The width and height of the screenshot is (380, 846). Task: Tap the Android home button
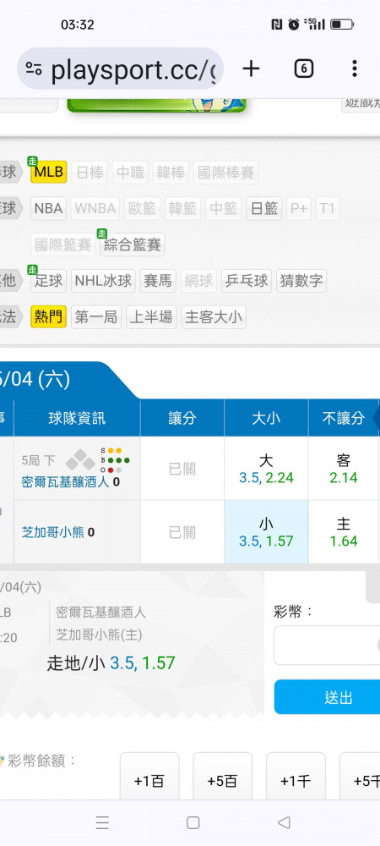[x=193, y=822]
